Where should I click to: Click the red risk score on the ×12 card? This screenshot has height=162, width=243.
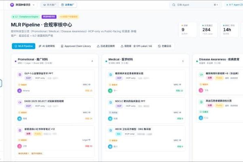89,146
